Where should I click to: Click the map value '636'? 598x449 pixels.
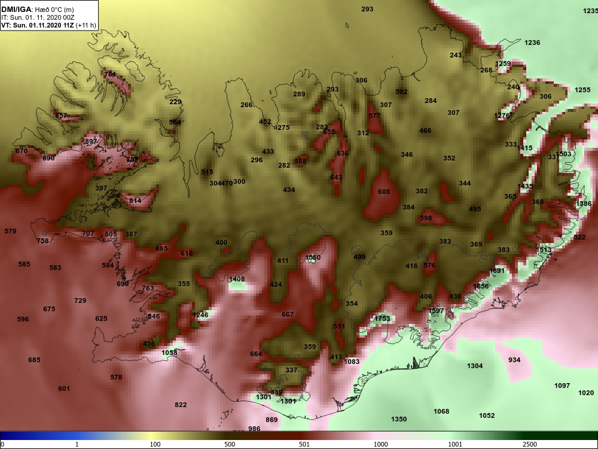(x=343, y=153)
